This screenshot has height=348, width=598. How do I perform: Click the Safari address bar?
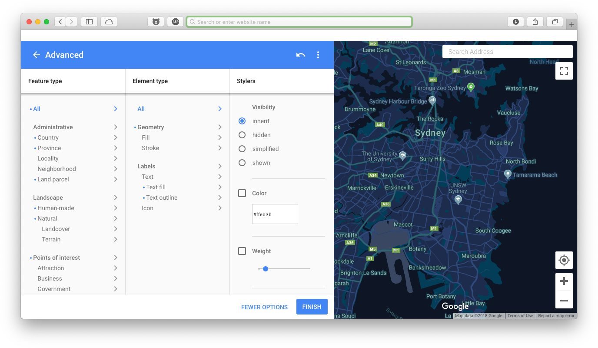click(x=299, y=22)
